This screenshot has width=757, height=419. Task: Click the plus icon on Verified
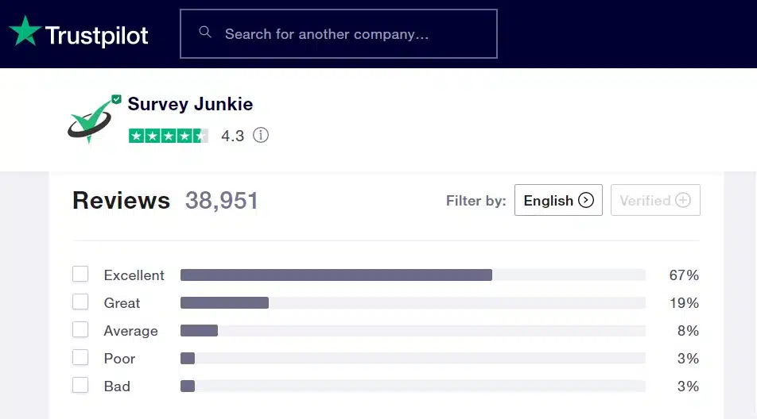pyautogui.click(x=683, y=200)
